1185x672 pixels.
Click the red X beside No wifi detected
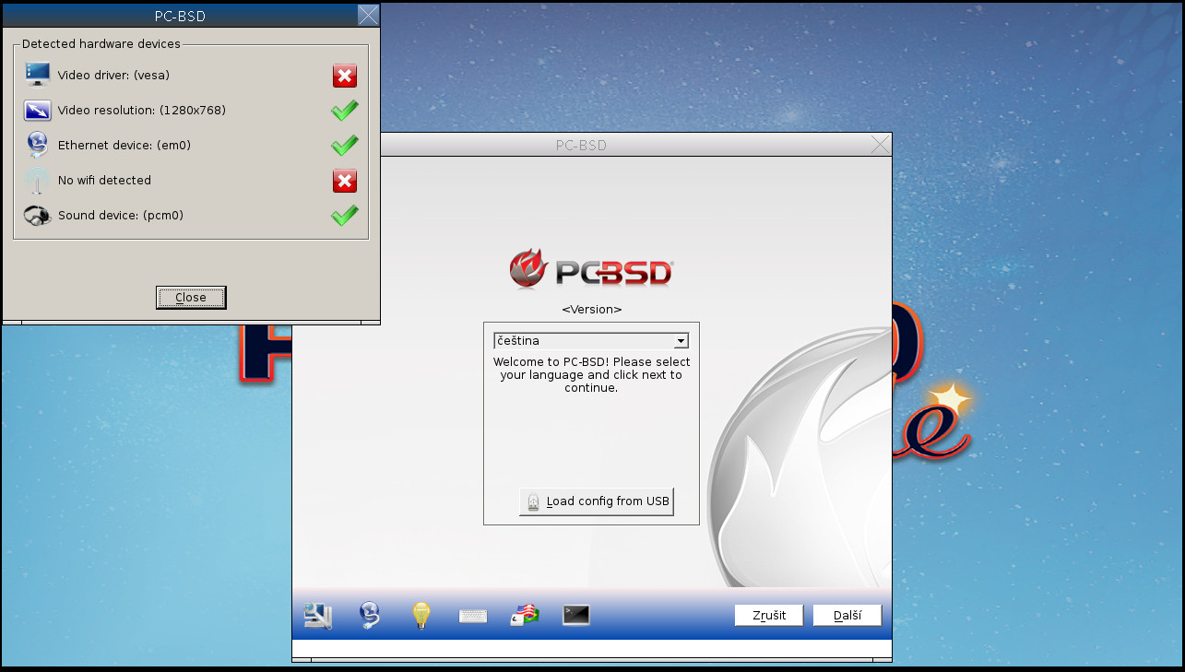(344, 181)
